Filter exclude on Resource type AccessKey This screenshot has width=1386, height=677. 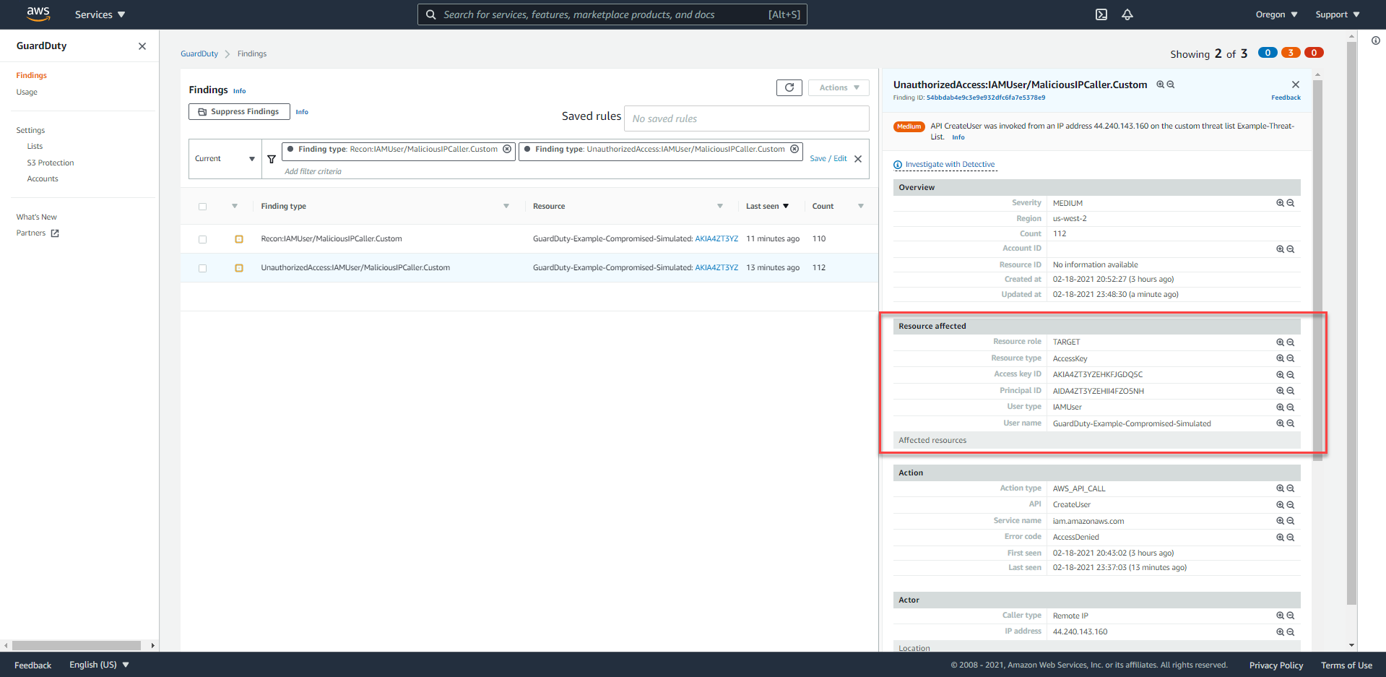(1291, 358)
